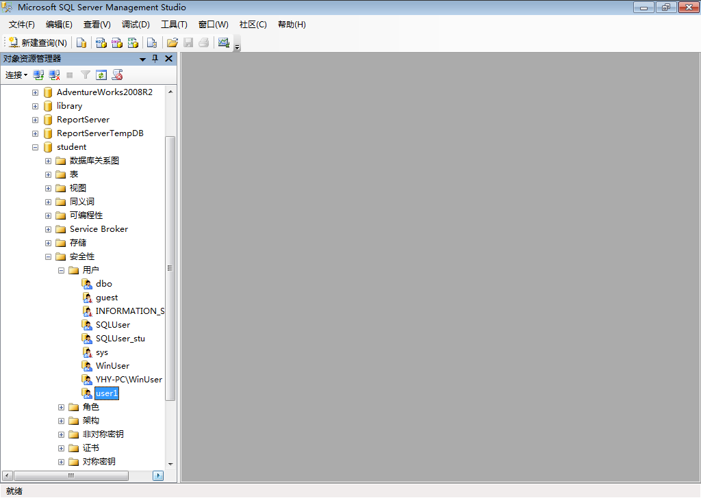Click the Save disk icon in toolbar
This screenshot has width=701, height=498.
pos(188,42)
